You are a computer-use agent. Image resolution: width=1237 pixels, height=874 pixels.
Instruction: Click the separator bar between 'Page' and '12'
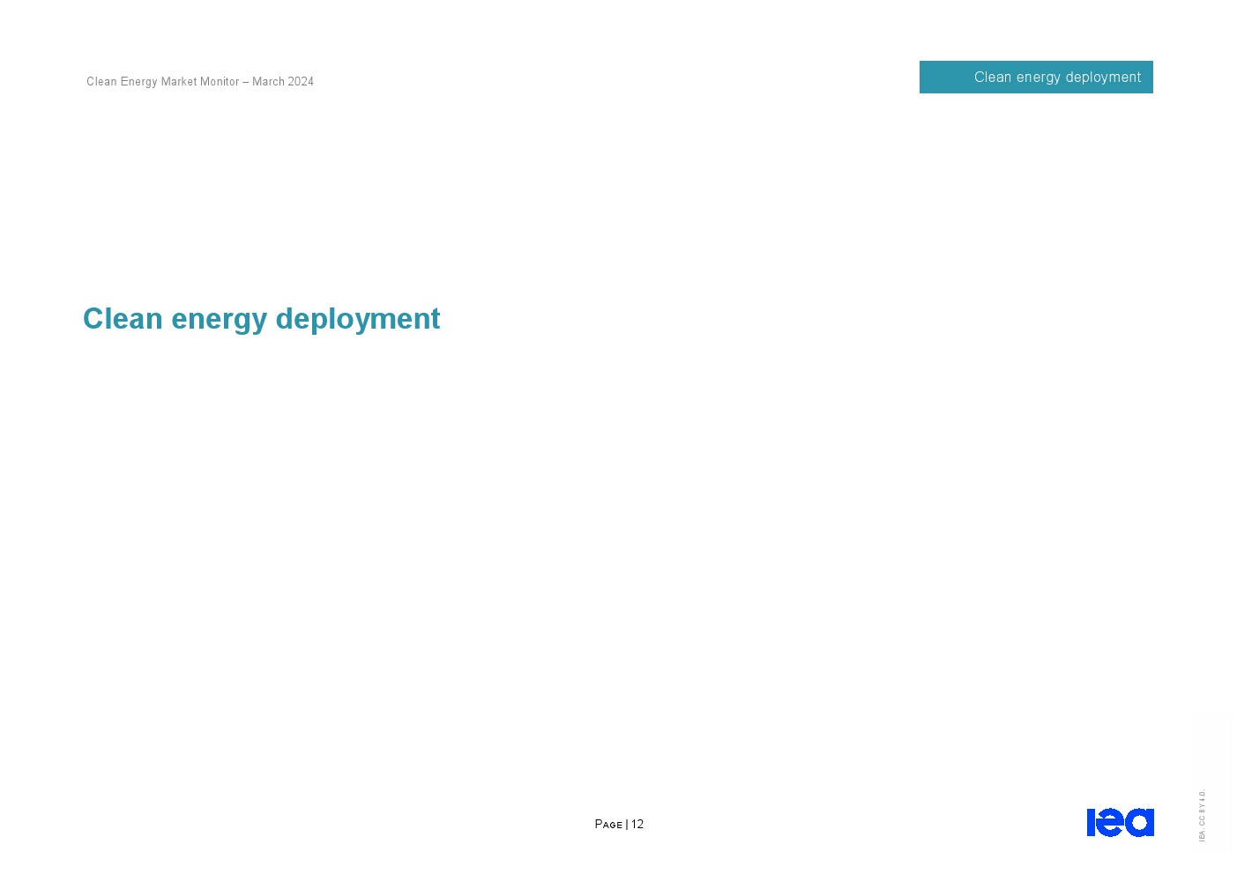point(627,825)
